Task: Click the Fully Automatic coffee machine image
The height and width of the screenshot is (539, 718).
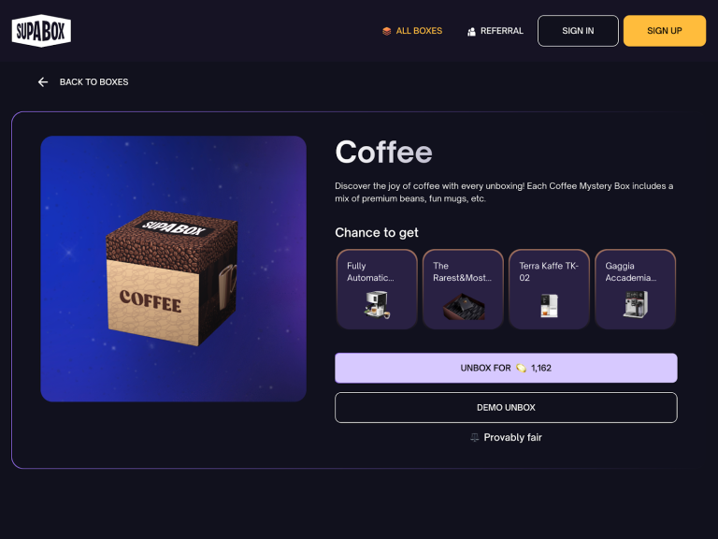Action: [x=377, y=304]
